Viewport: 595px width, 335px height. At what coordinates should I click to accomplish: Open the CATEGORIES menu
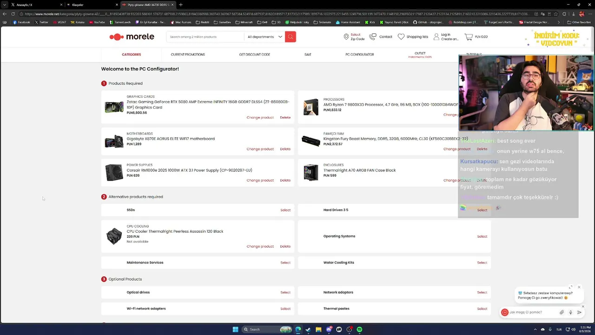(132, 54)
